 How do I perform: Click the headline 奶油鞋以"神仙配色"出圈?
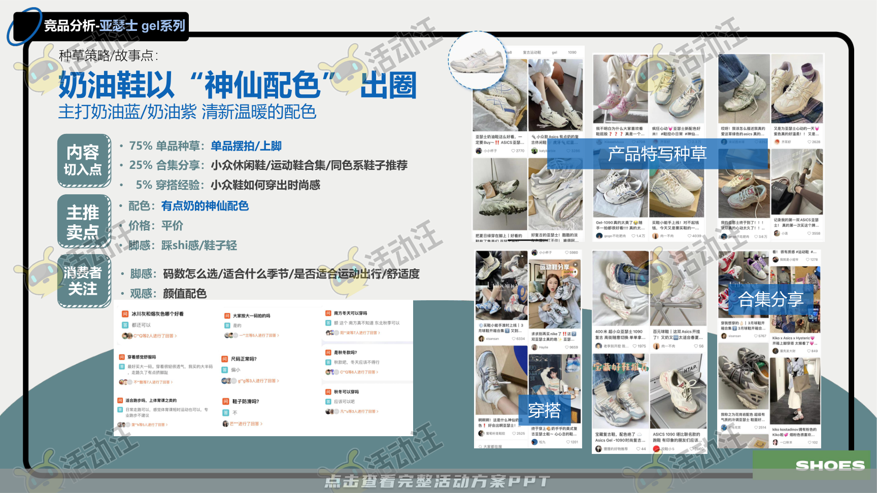click(x=238, y=85)
